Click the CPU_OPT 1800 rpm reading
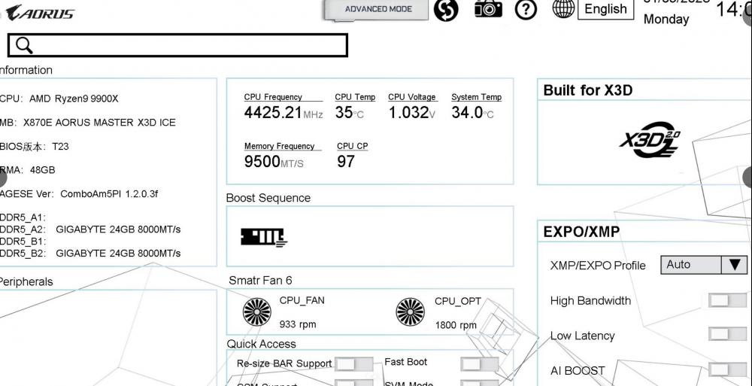This screenshot has width=752, height=386. tap(456, 326)
